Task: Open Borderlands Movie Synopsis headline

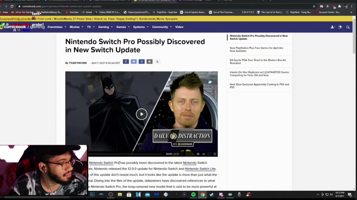Action: (158, 19)
